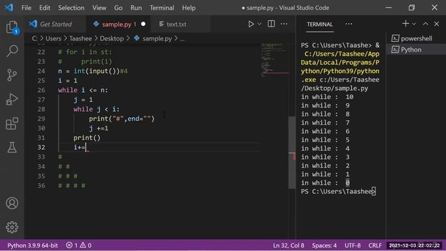The width and height of the screenshot is (446, 251).
Task: Select the TERMINAL panel tab
Action: click(x=320, y=24)
